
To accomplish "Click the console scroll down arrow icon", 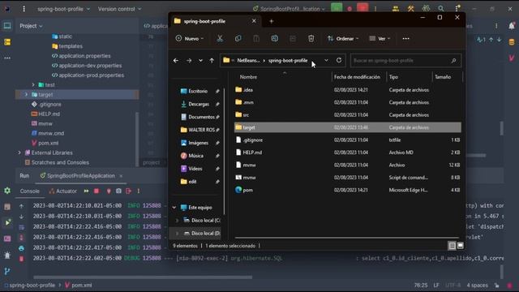I will [22, 217].
